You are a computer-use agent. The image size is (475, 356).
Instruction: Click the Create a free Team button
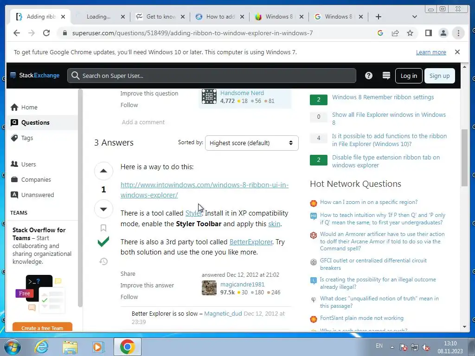click(42, 327)
